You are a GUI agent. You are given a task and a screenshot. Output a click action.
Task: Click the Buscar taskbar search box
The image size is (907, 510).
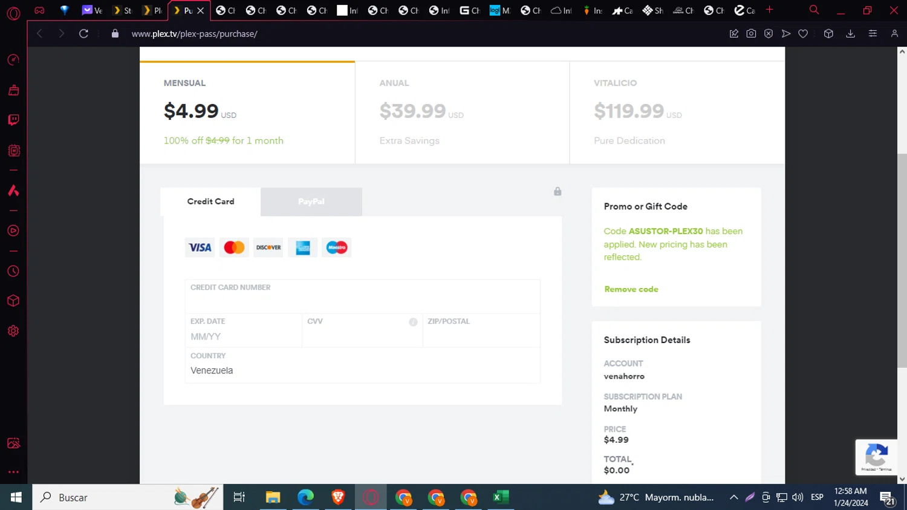[x=128, y=497]
